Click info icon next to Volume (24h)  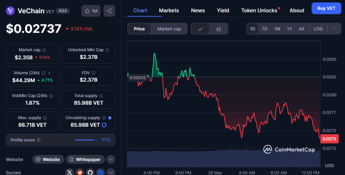pos(43,73)
